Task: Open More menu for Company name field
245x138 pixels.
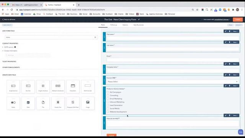Action: pos(235,64)
